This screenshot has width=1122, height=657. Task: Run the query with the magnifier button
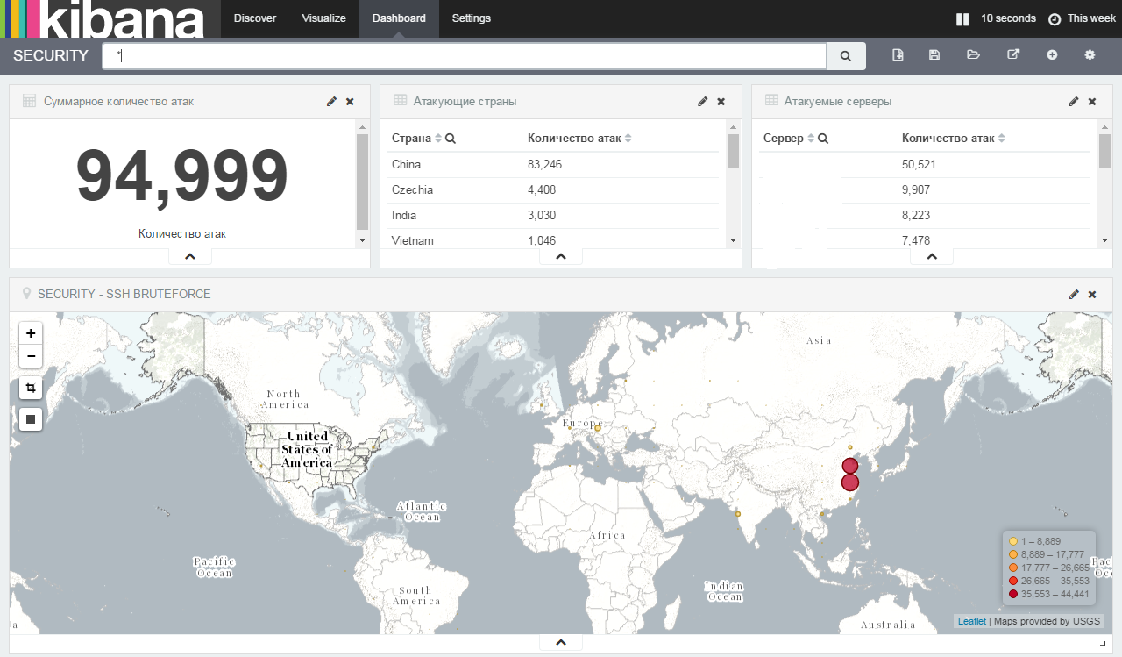846,55
